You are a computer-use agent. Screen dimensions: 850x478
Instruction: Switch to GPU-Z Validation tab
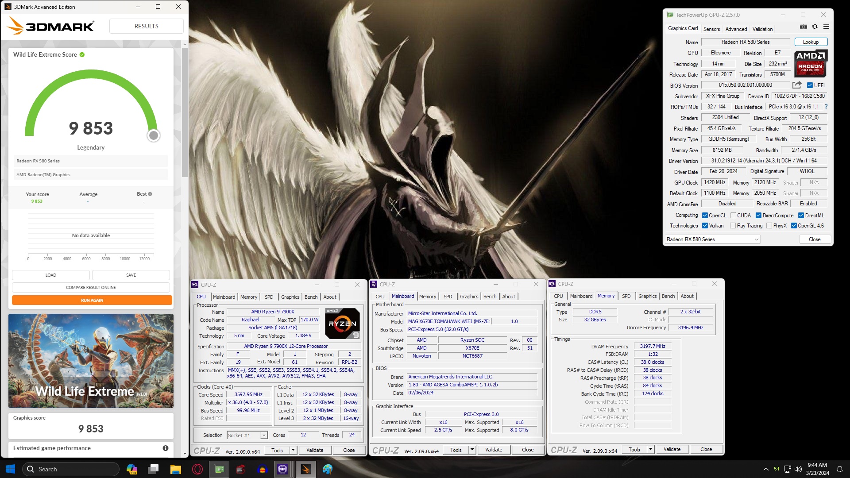762,29
